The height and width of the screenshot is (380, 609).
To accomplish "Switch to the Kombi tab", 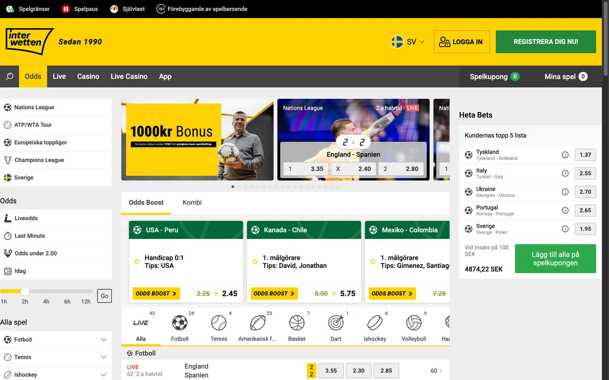I will 192,202.
